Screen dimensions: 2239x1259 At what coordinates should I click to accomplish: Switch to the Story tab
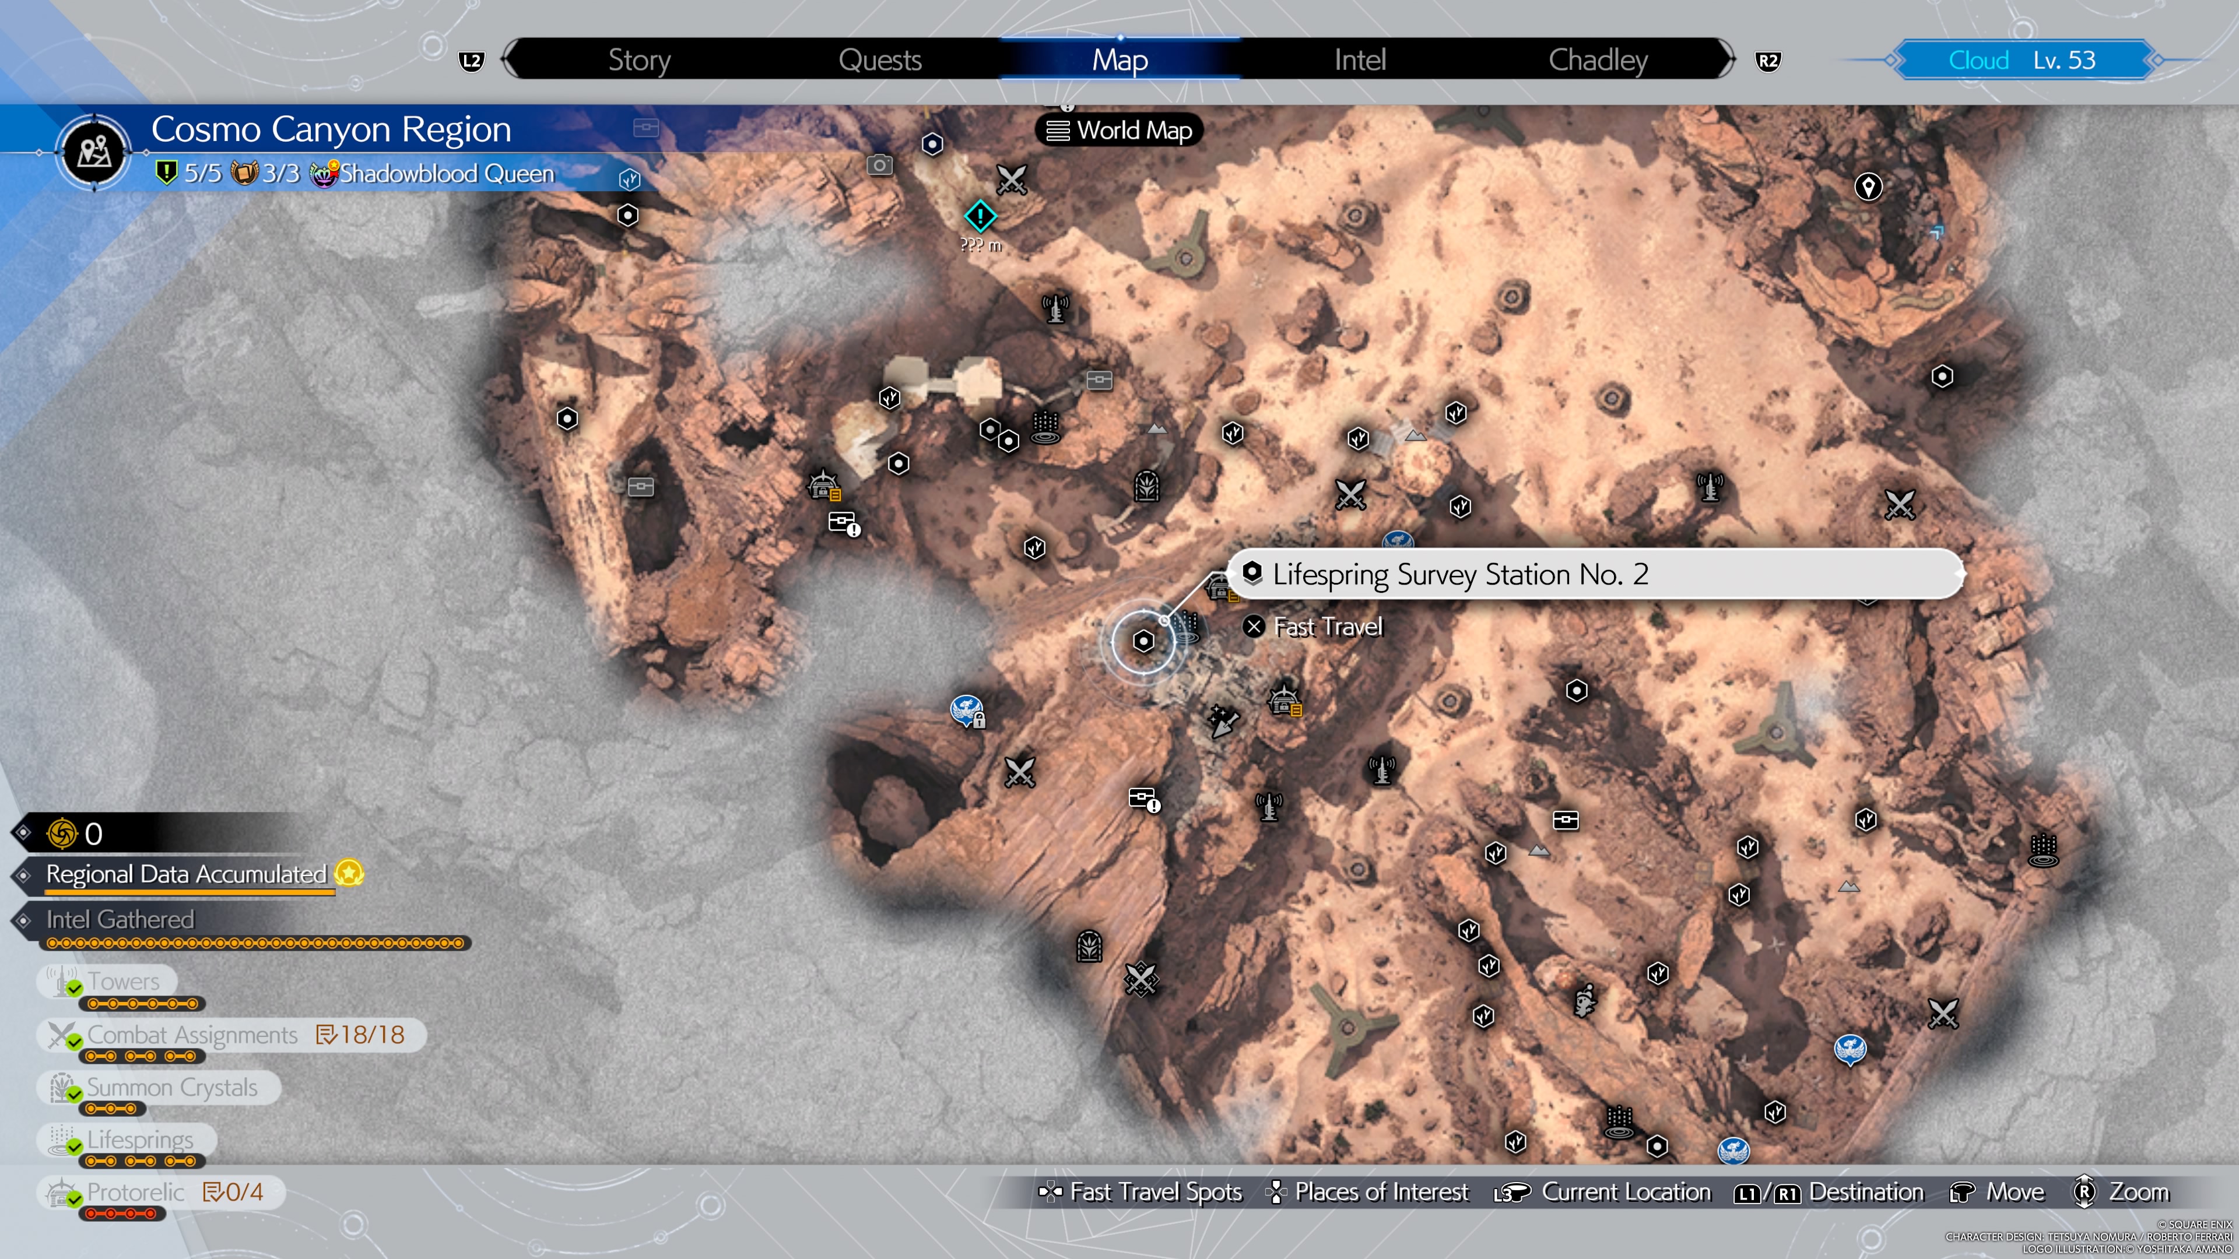(x=639, y=60)
